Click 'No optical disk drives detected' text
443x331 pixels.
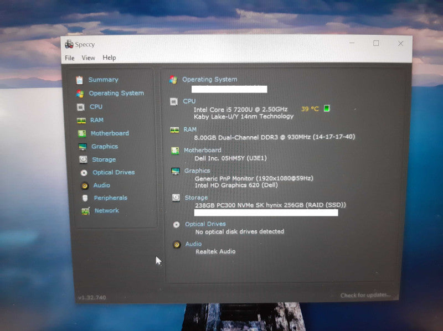240,231
